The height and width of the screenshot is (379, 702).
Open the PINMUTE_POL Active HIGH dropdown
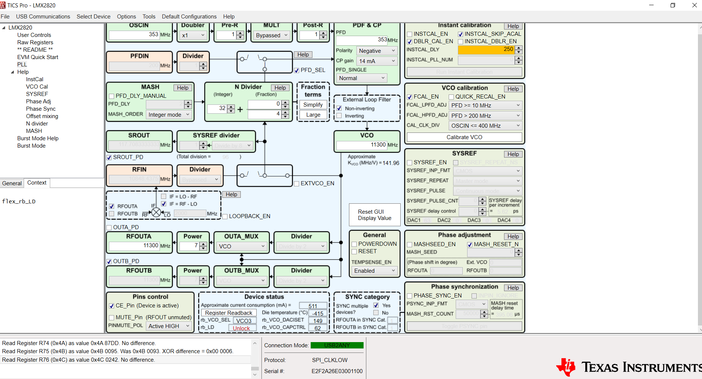click(169, 326)
